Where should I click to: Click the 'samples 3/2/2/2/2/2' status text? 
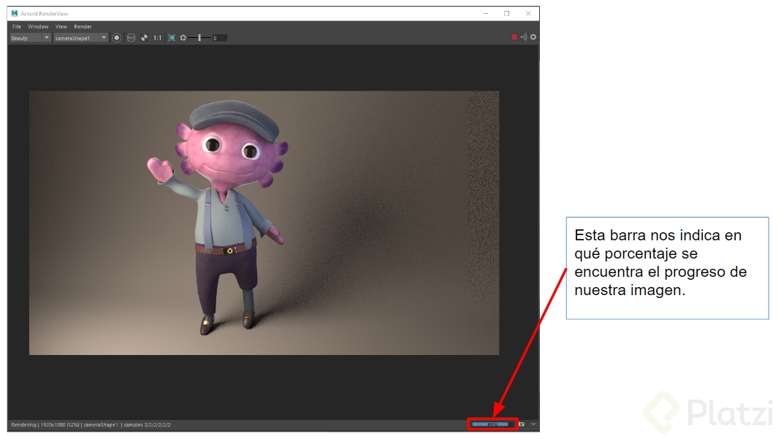pyautogui.click(x=147, y=425)
